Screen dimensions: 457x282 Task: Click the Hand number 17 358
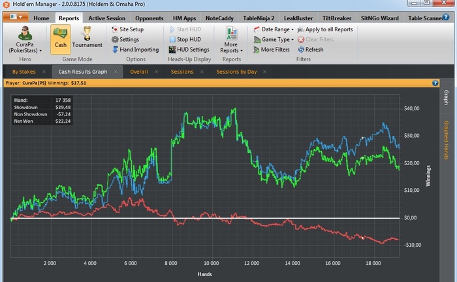pyautogui.click(x=63, y=100)
